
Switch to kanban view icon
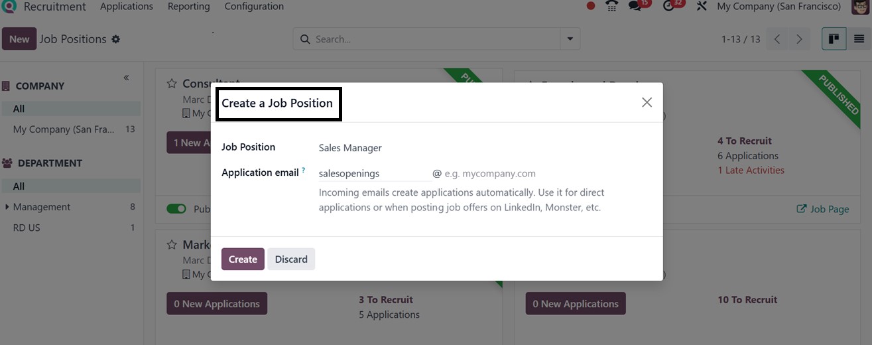tap(834, 39)
